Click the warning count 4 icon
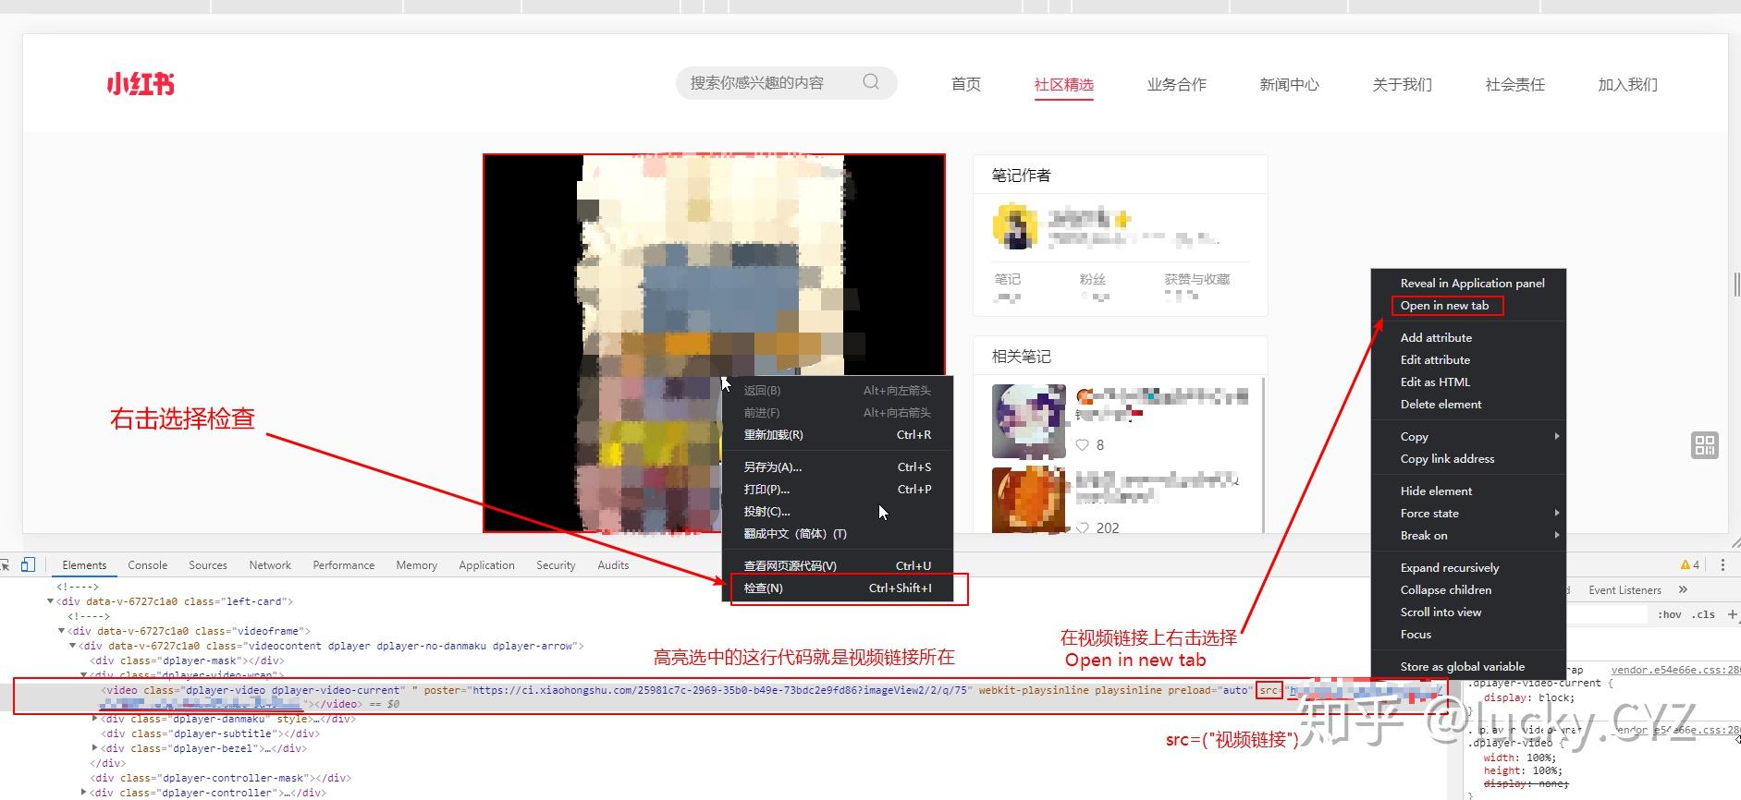Image resolution: width=1741 pixels, height=800 pixels. (1690, 564)
